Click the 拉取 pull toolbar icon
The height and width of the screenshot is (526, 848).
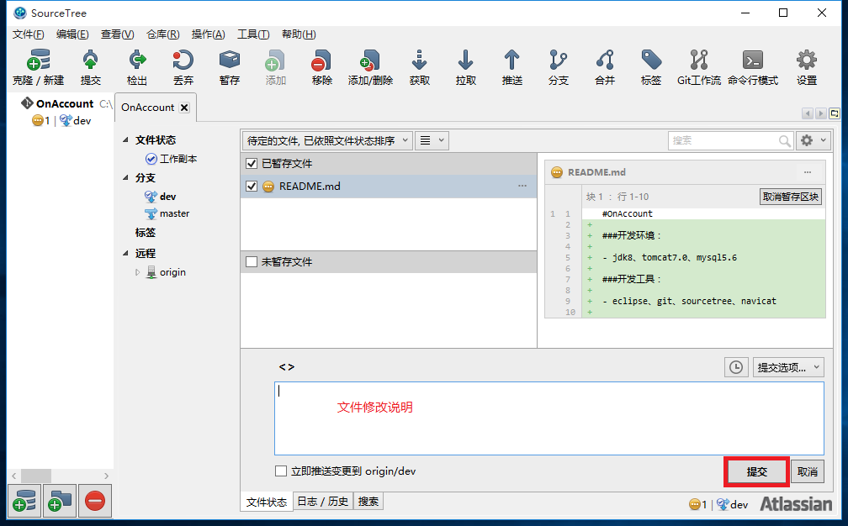[x=466, y=67]
